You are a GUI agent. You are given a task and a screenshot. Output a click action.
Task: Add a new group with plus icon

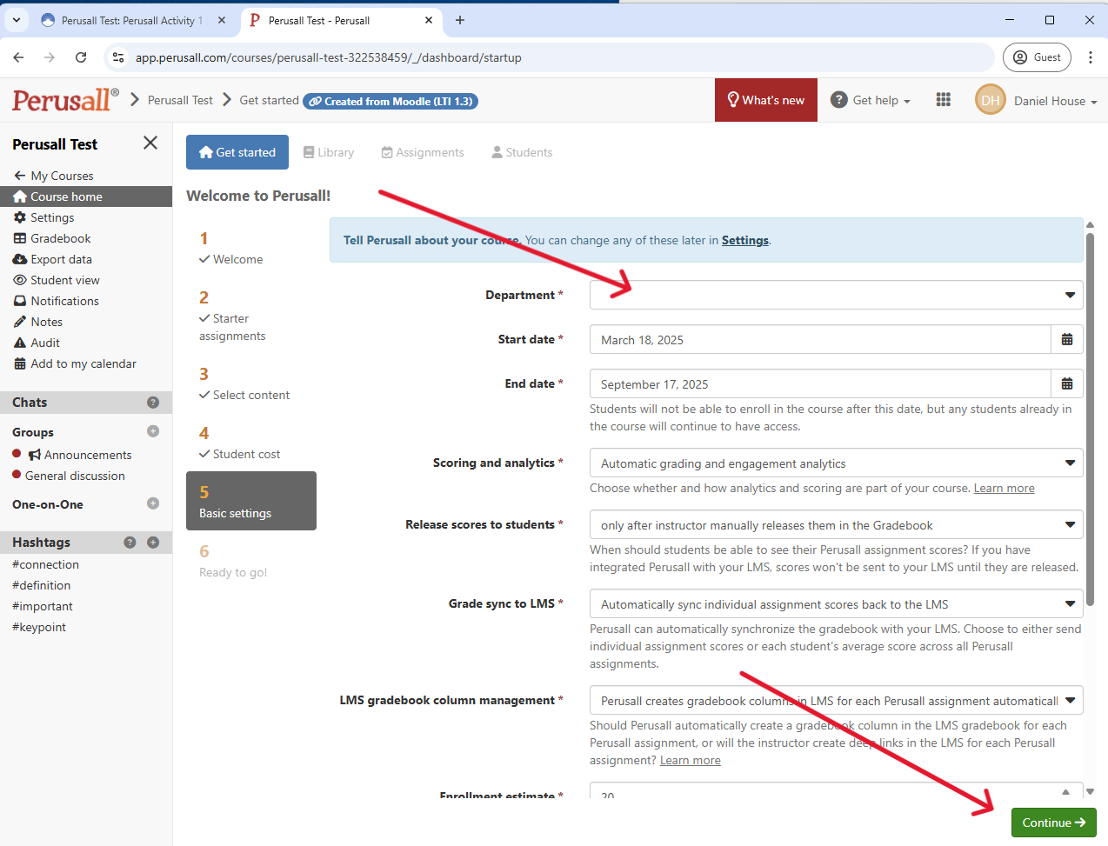(x=153, y=431)
